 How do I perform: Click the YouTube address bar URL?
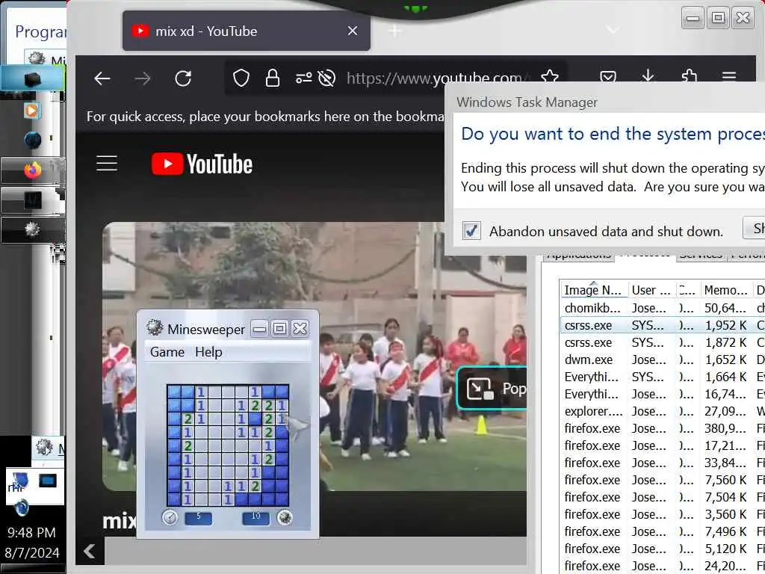[434, 78]
